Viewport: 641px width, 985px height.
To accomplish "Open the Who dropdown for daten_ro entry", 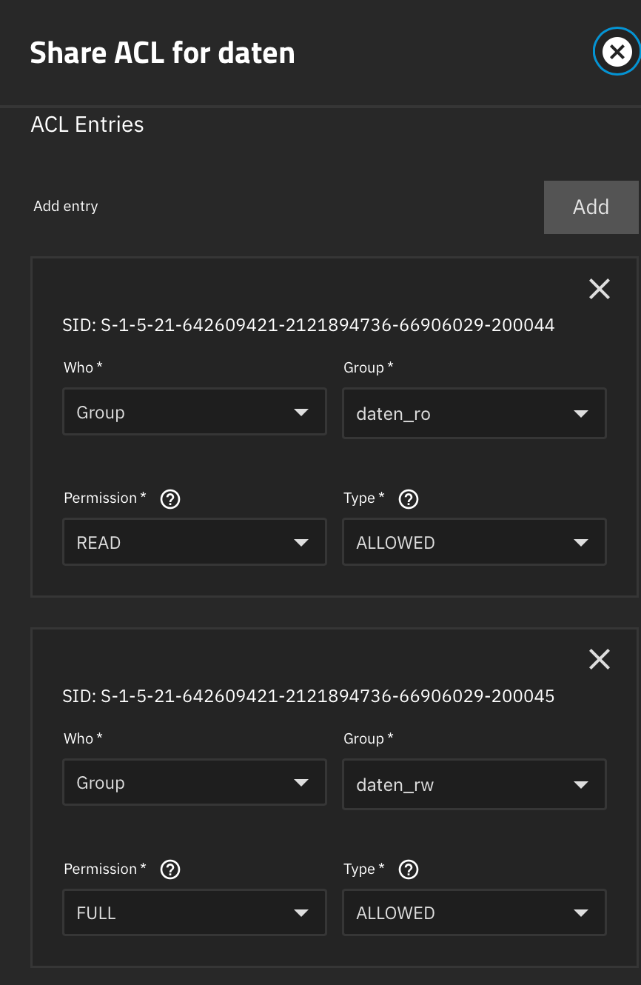I will click(x=195, y=412).
